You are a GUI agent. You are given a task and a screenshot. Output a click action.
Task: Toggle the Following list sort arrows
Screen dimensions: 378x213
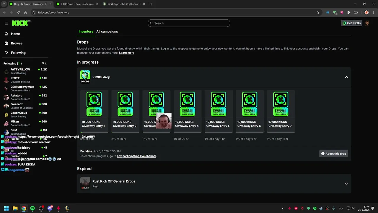click(44, 64)
